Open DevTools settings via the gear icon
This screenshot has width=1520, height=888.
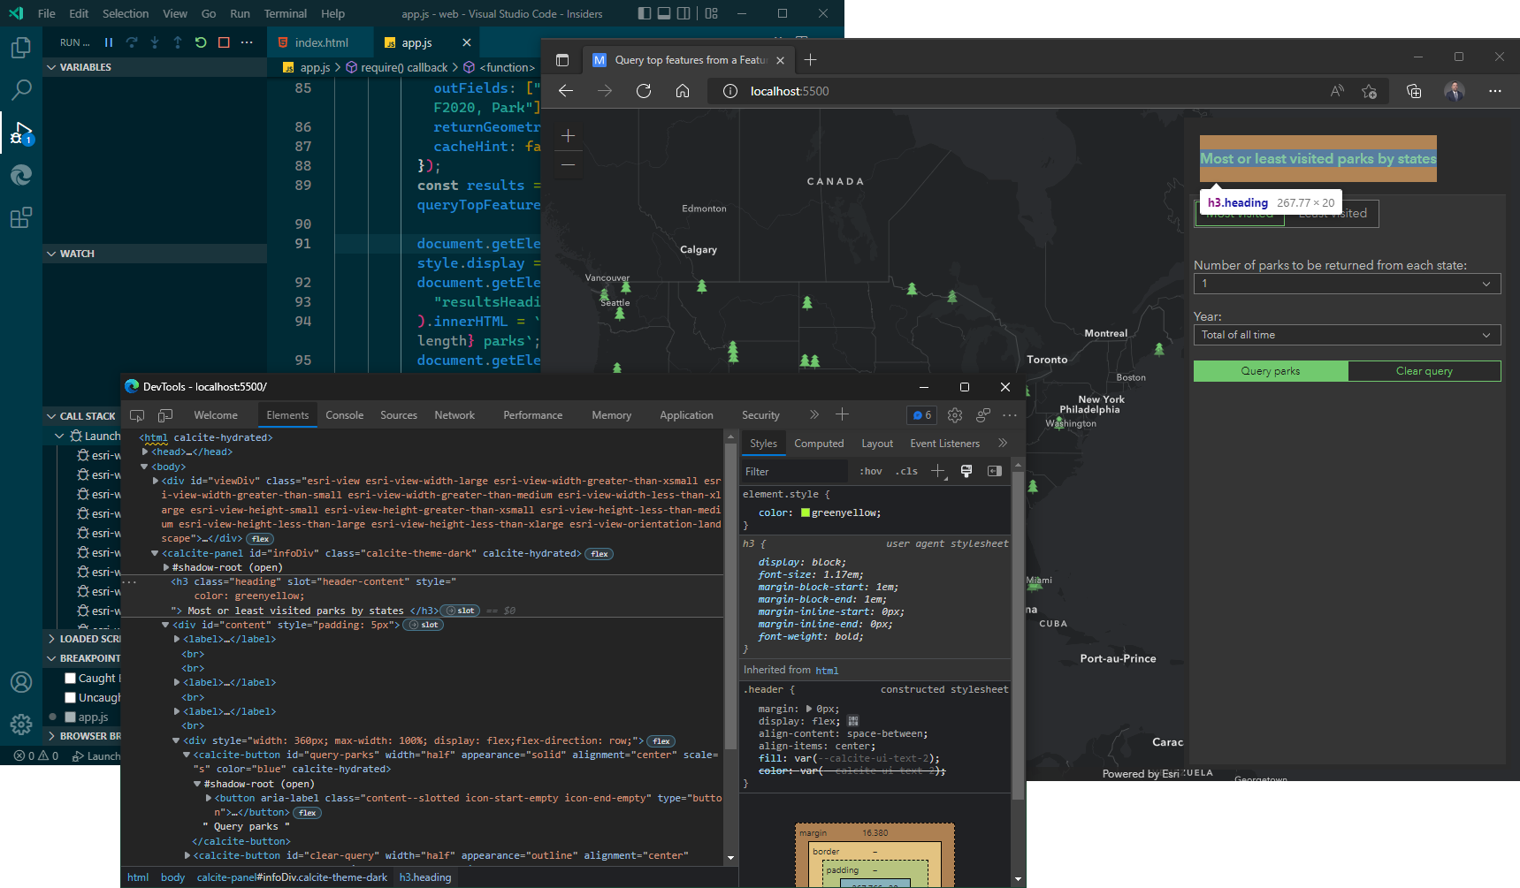tap(955, 414)
